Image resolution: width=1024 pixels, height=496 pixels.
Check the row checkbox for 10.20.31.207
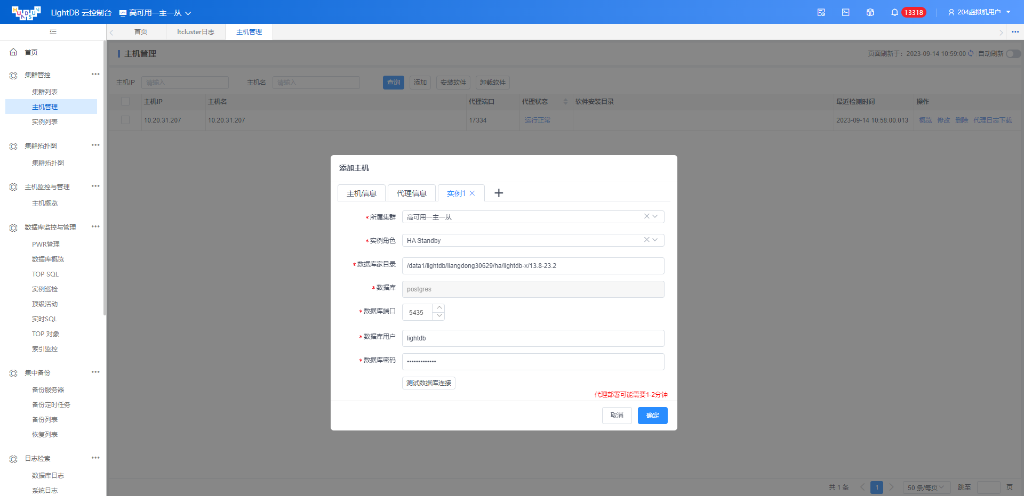tap(125, 120)
